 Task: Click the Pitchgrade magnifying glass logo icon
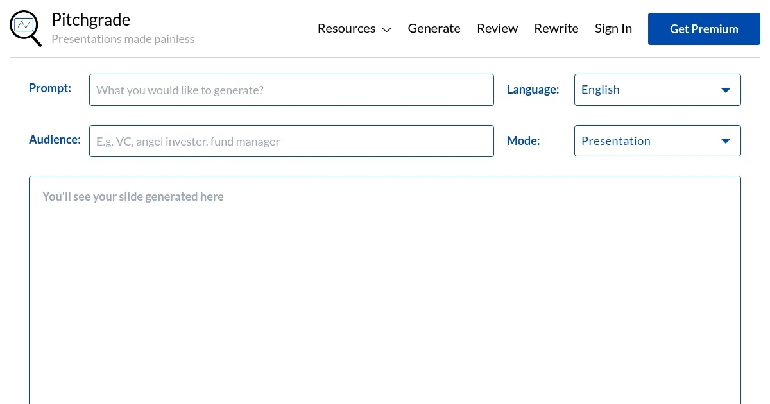[x=25, y=28]
